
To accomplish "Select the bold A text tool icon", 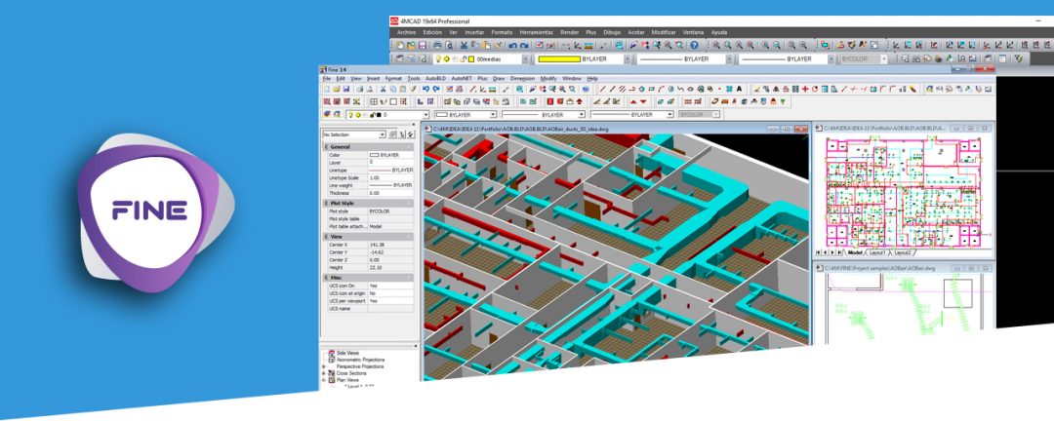I will click(739, 89).
